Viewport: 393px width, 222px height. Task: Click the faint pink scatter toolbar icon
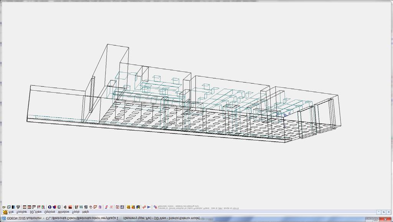111,207
